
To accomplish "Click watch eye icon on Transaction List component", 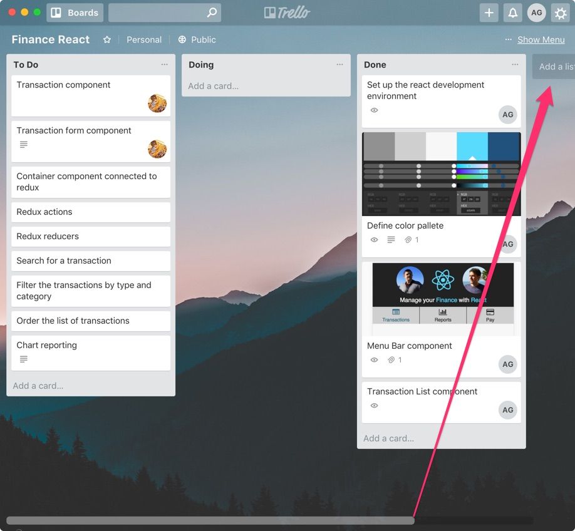I will click(x=374, y=406).
